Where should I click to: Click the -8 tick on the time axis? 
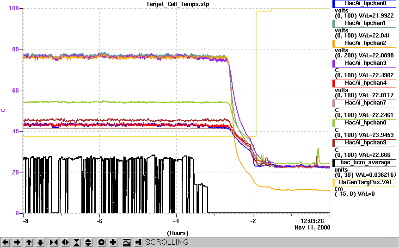pos(25,221)
